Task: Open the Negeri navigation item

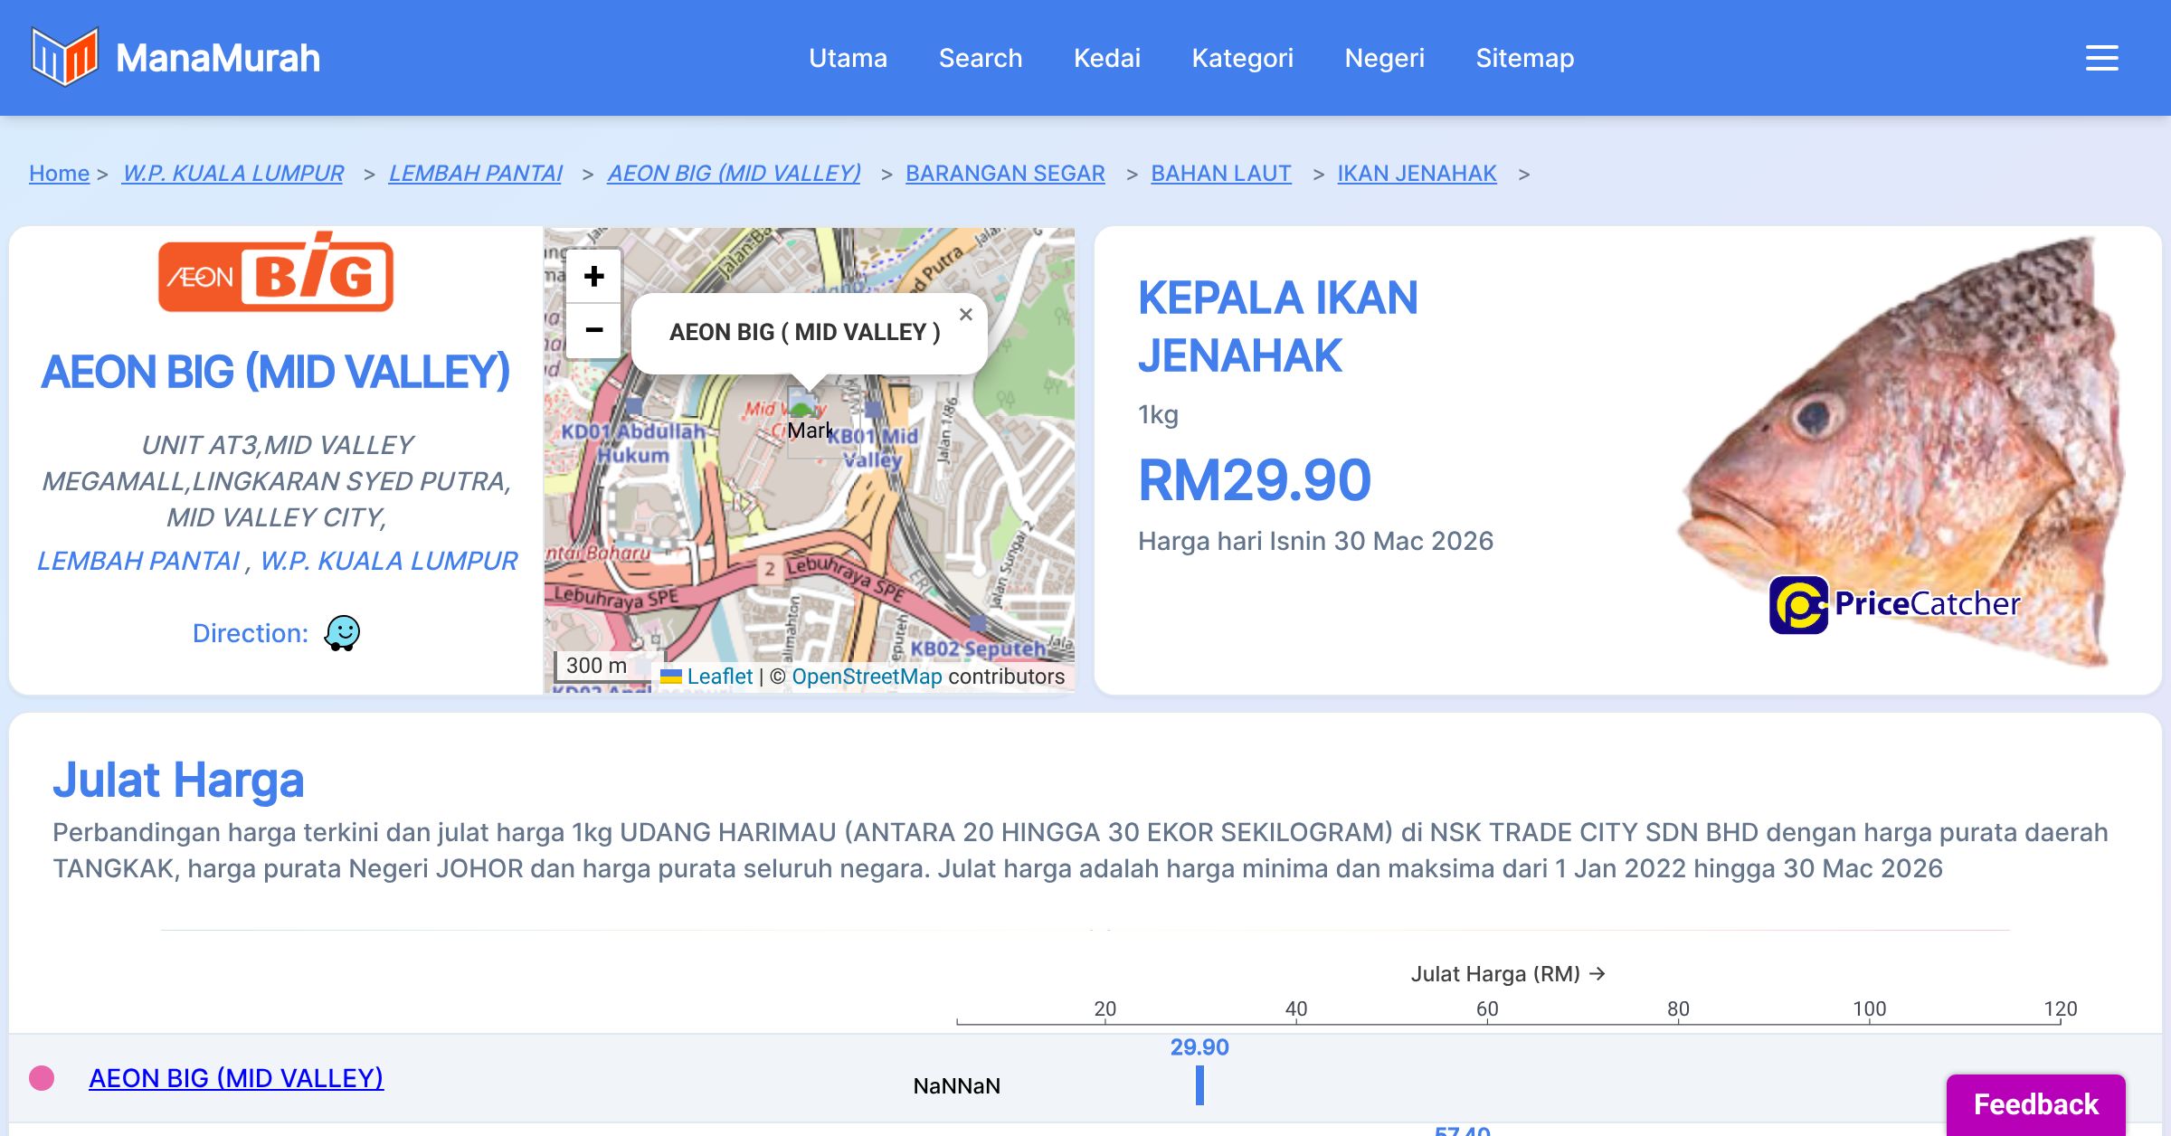Action: 1384,58
